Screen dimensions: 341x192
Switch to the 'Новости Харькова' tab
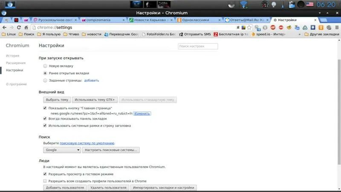click(x=151, y=20)
